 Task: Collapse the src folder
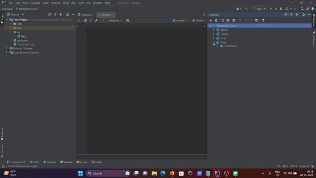coord(11,32)
